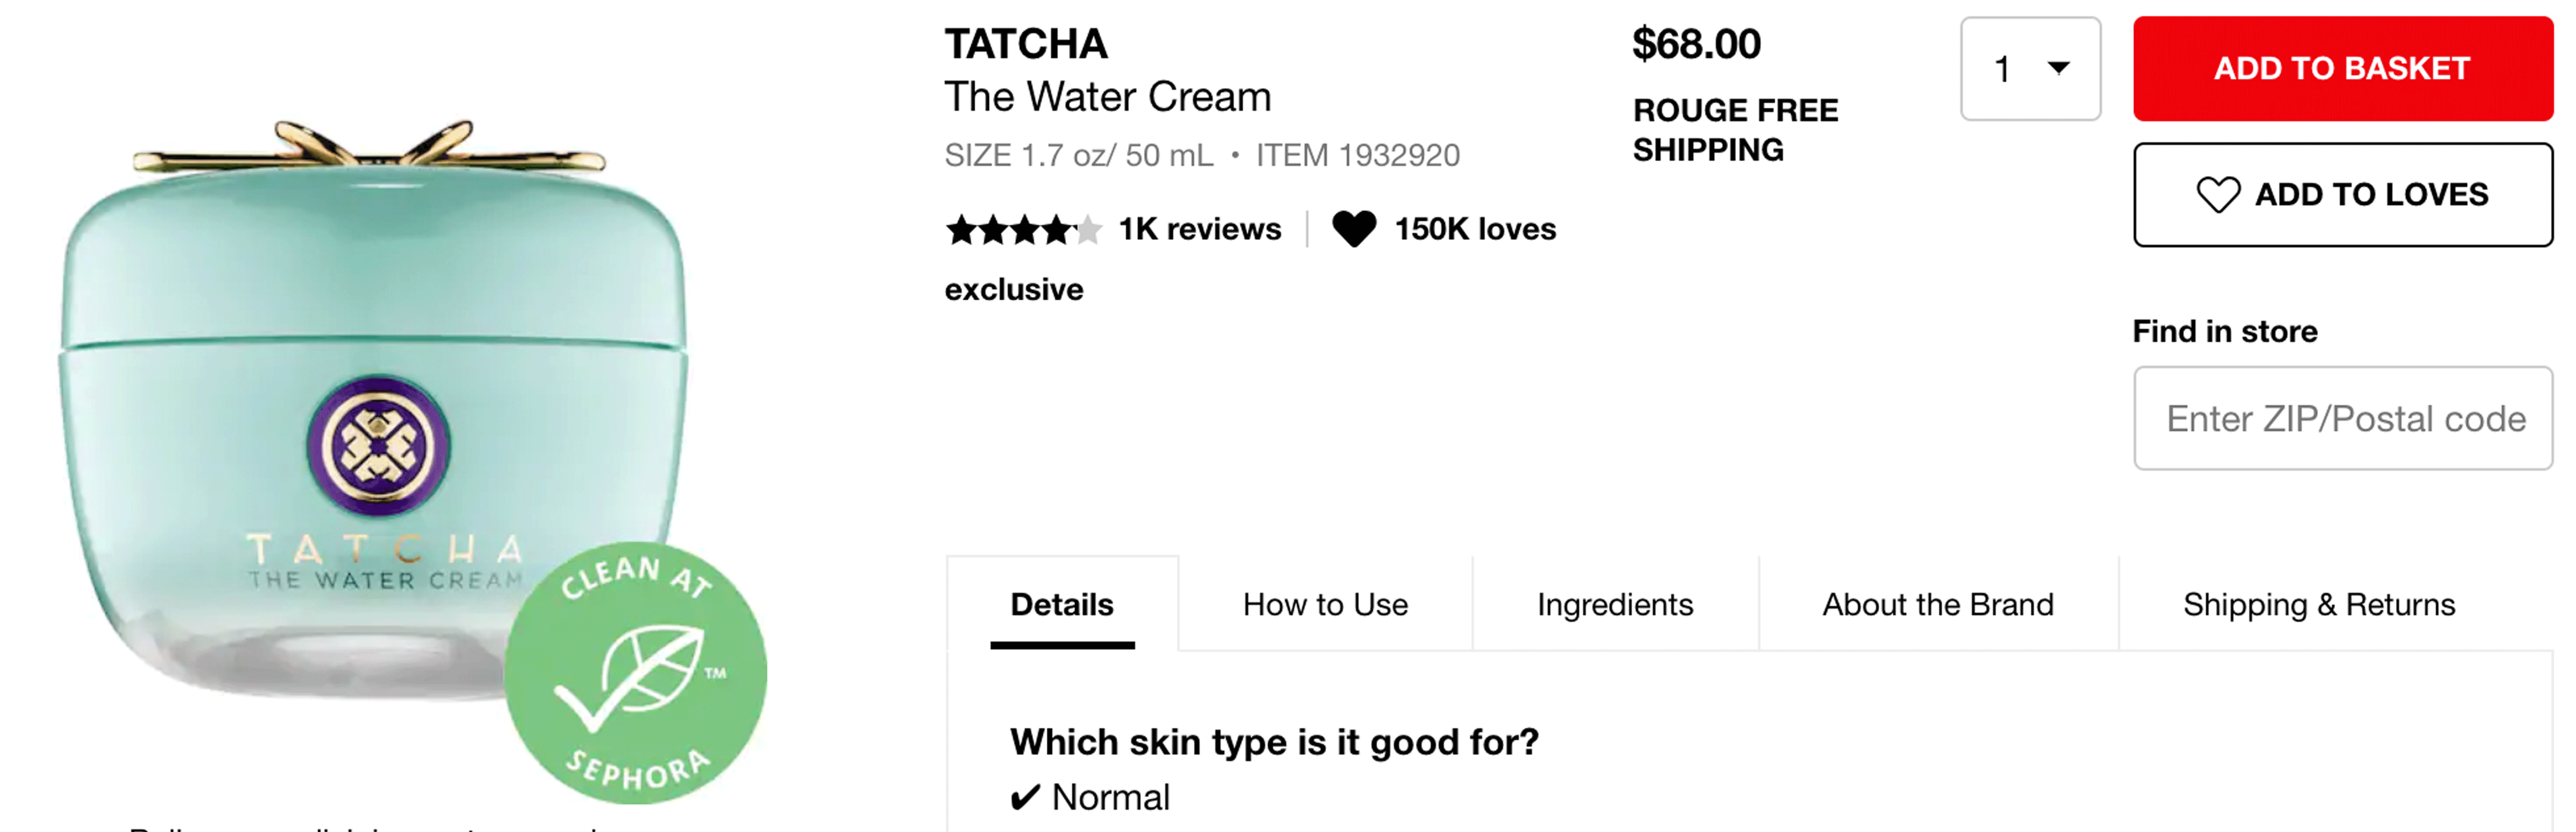Open the quantity dropdown arrow
This screenshot has width=2576, height=832.
pyautogui.click(x=2058, y=68)
